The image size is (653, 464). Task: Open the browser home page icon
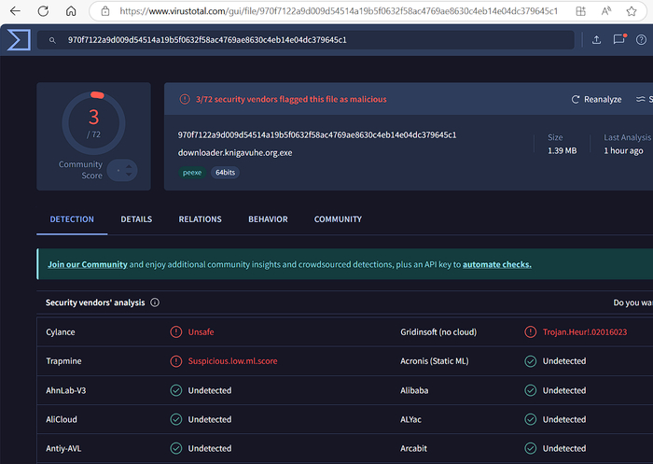[x=71, y=11]
